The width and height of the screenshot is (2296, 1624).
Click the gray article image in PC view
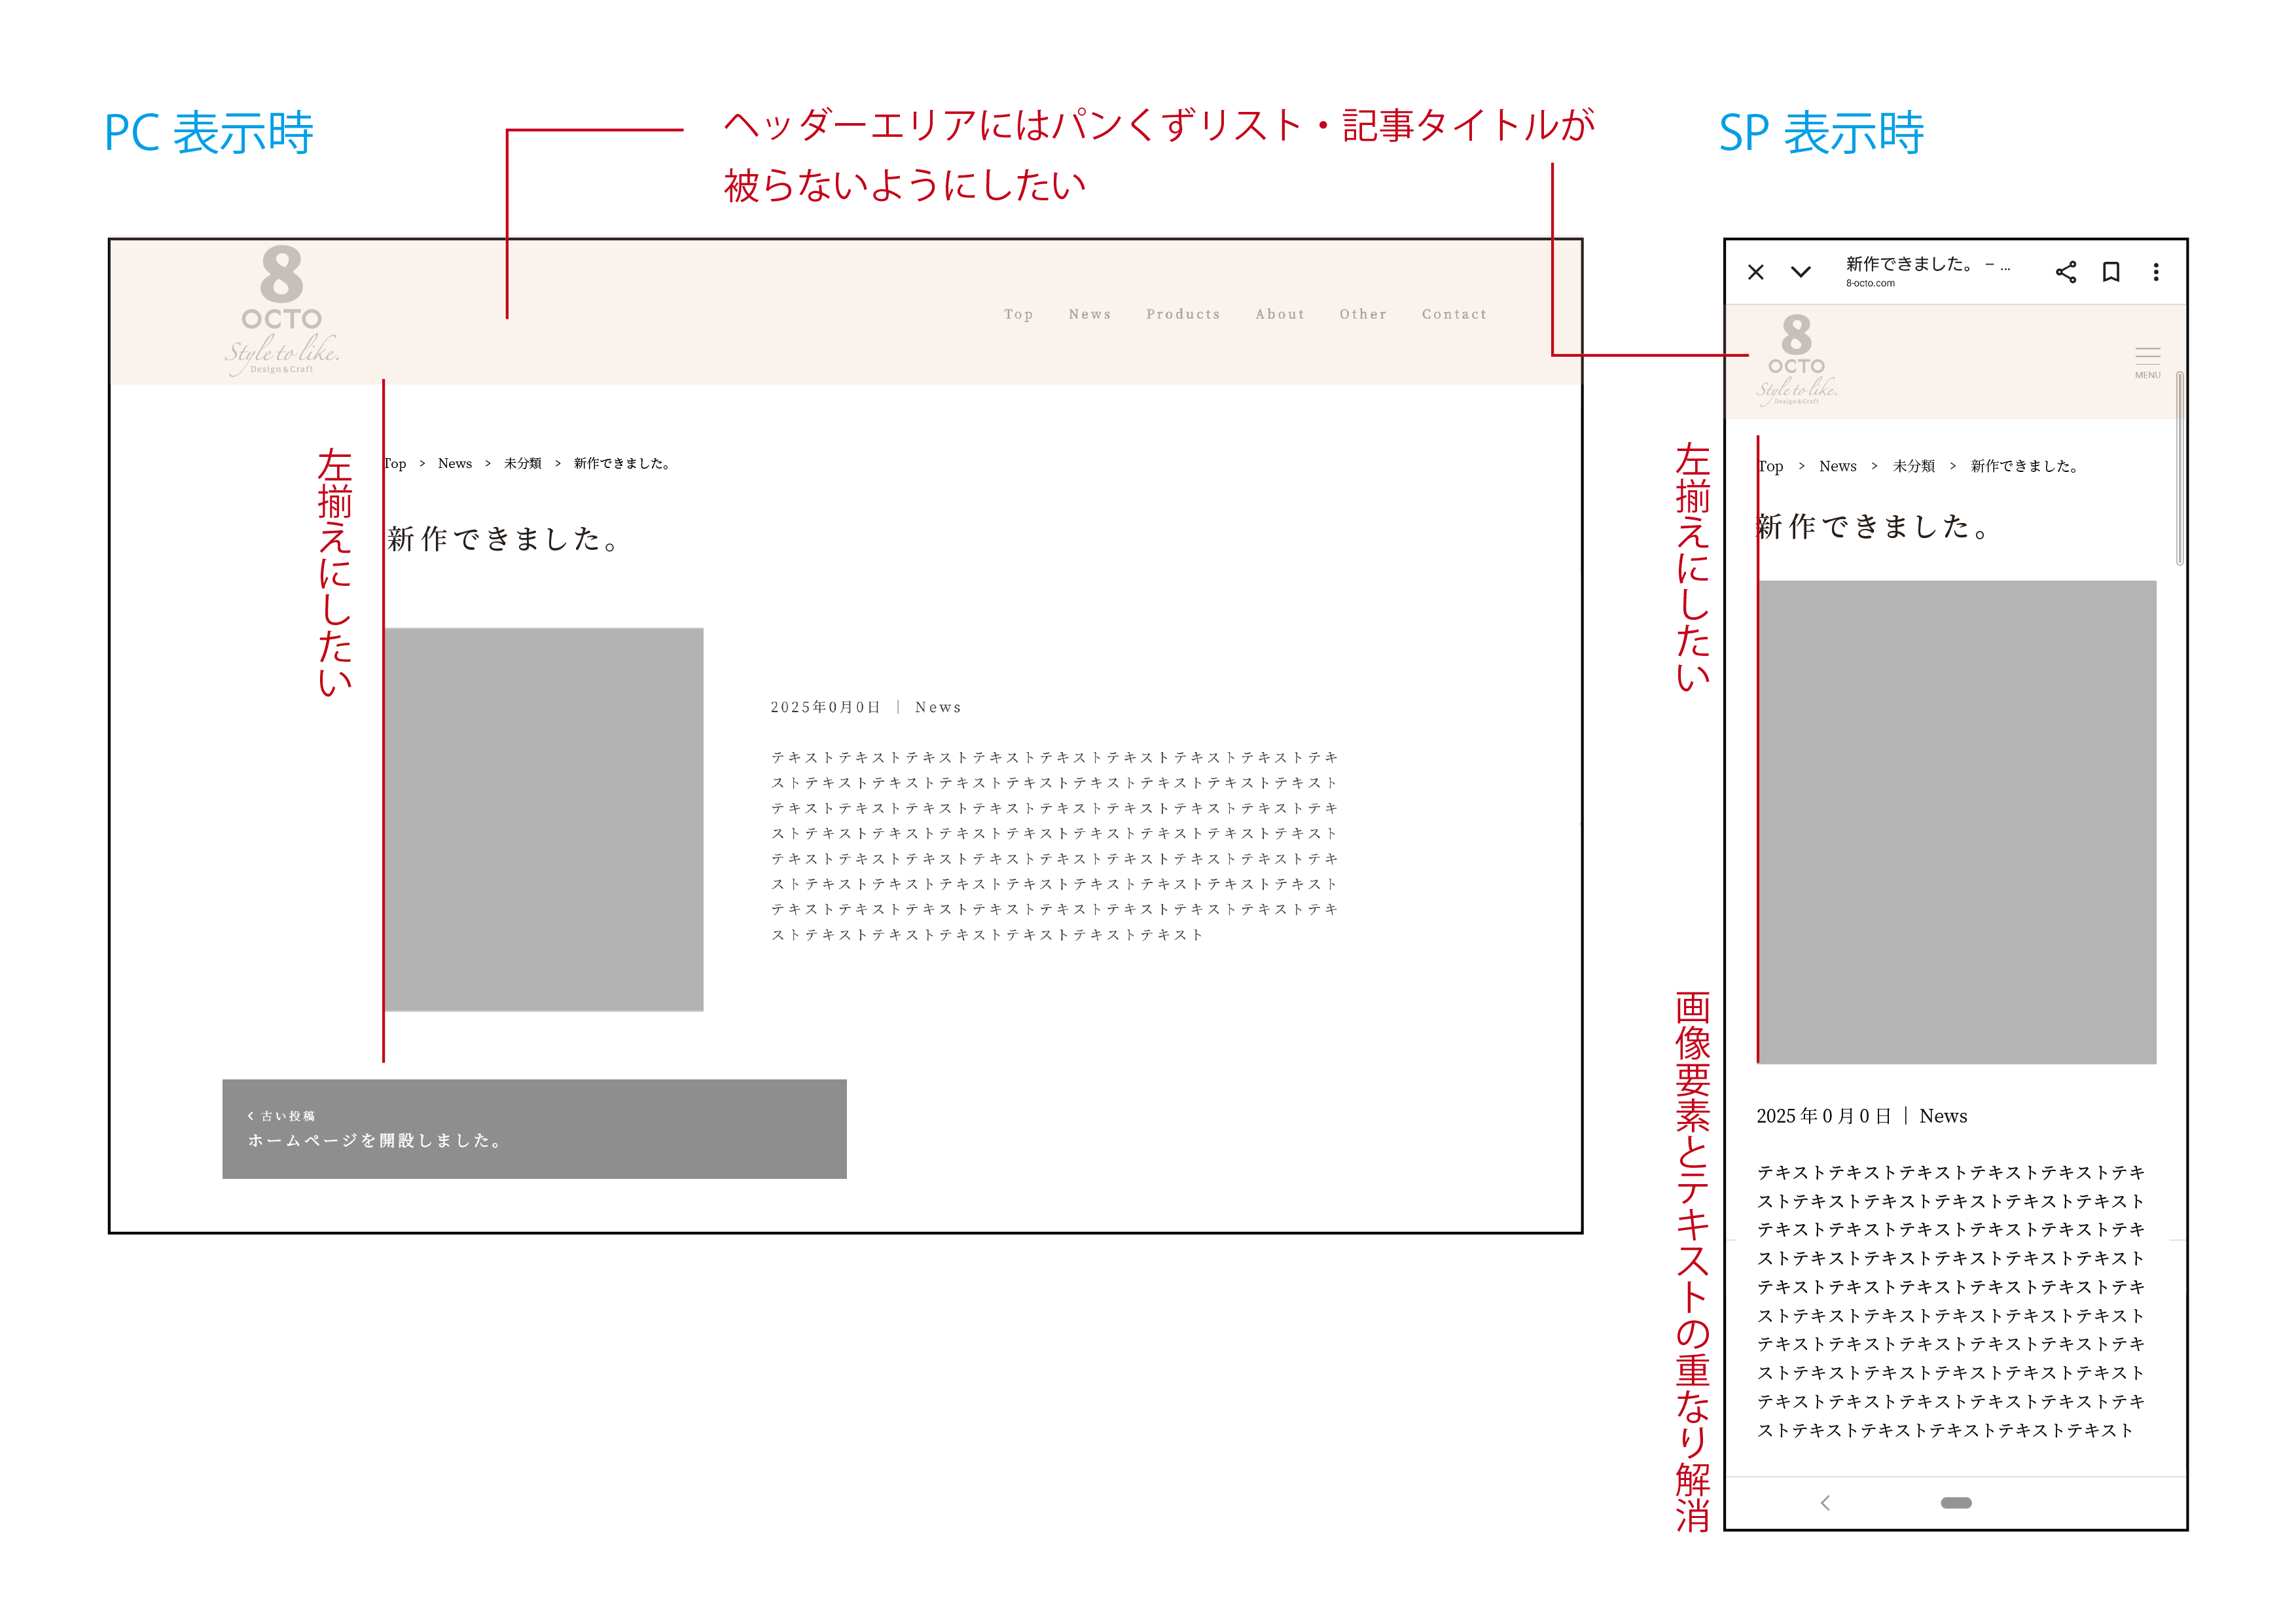click(544, 819)
